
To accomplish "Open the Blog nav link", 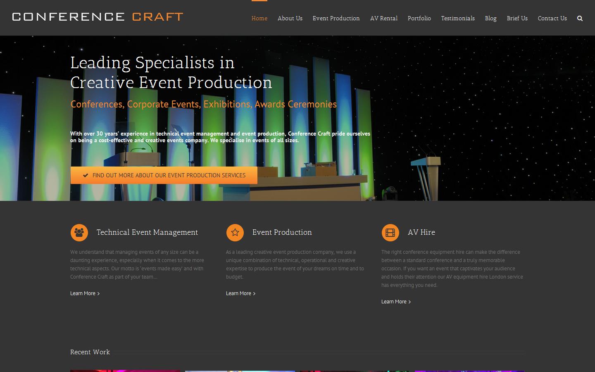I will (x=490, y=18).
